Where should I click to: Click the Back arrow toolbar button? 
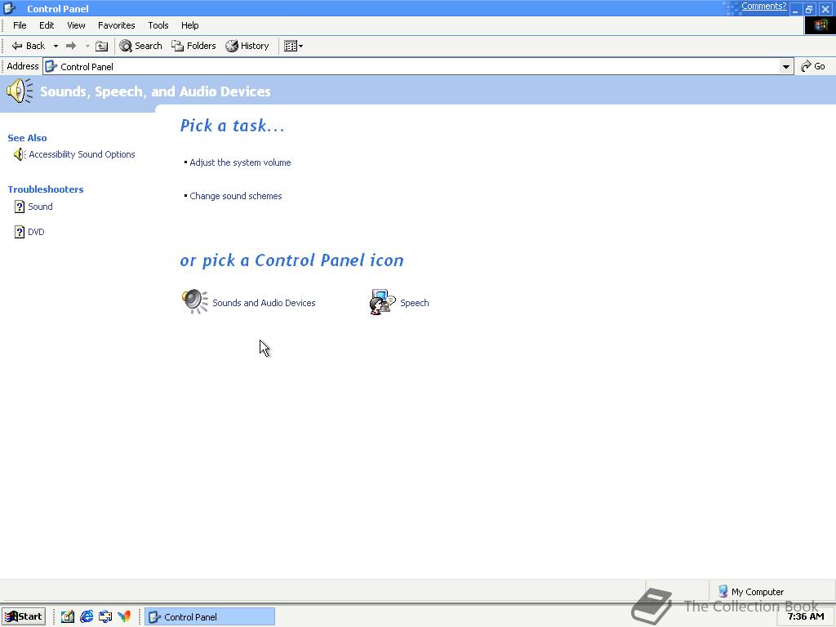click(28, 46)
